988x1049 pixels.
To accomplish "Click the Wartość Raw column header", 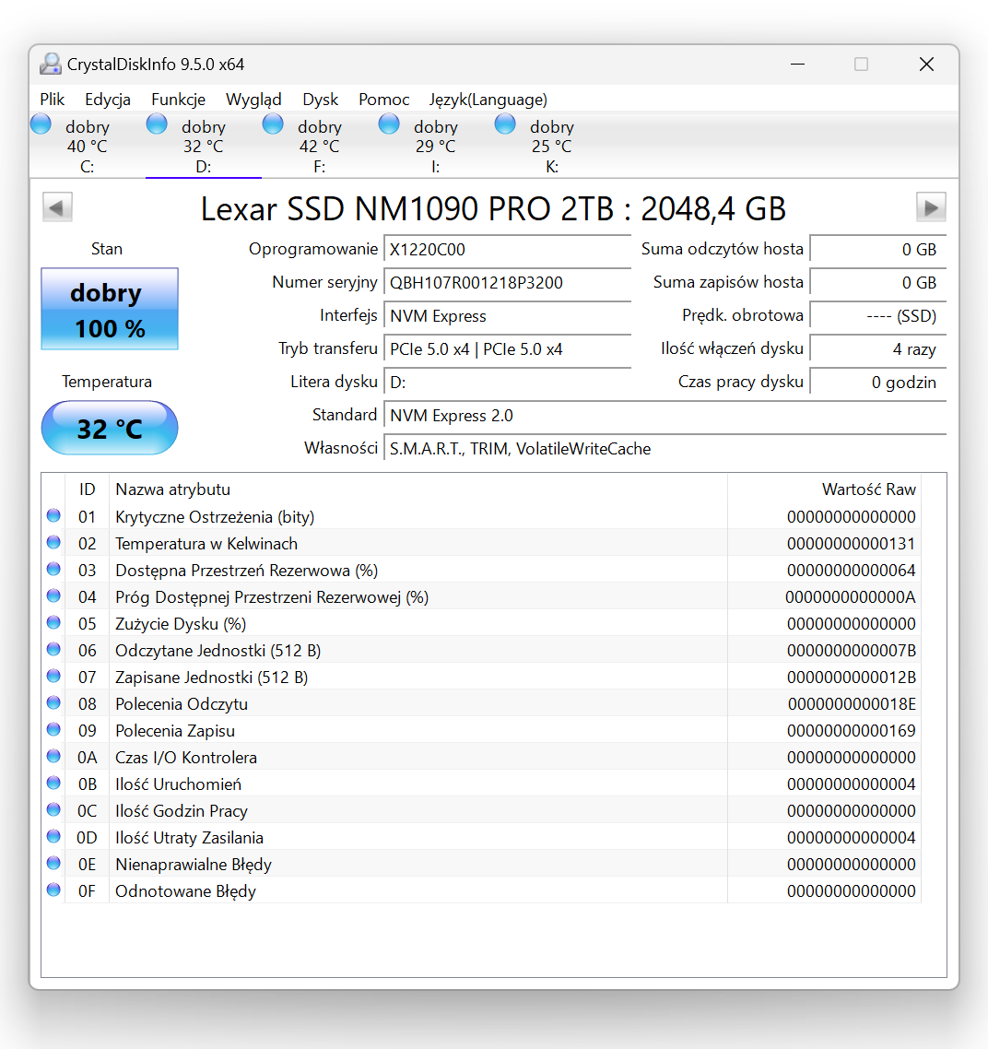I will click(x=868, y=489).
